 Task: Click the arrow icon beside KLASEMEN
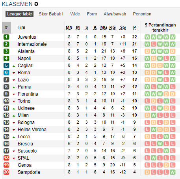click(36, 4)
